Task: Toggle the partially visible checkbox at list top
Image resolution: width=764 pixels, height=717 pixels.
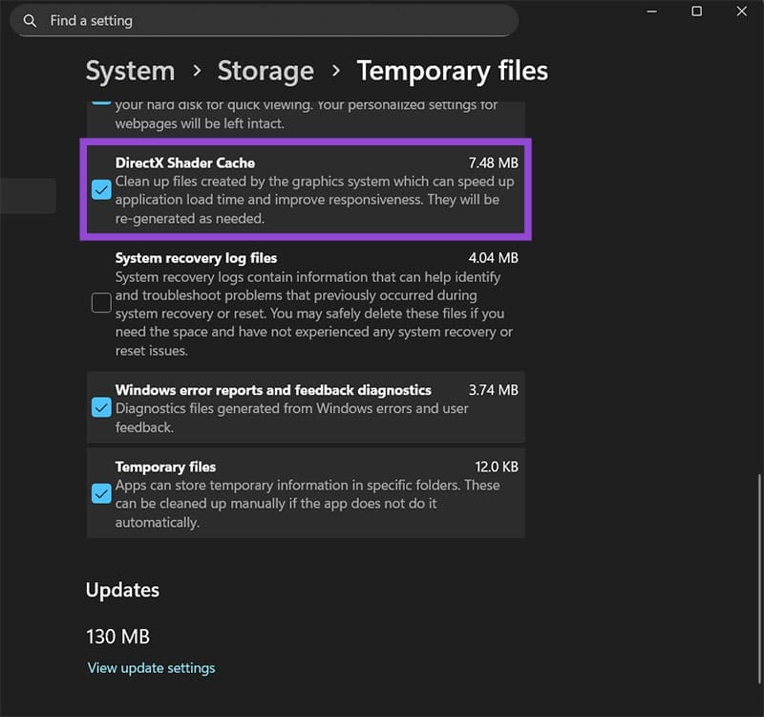Action: 101,99
